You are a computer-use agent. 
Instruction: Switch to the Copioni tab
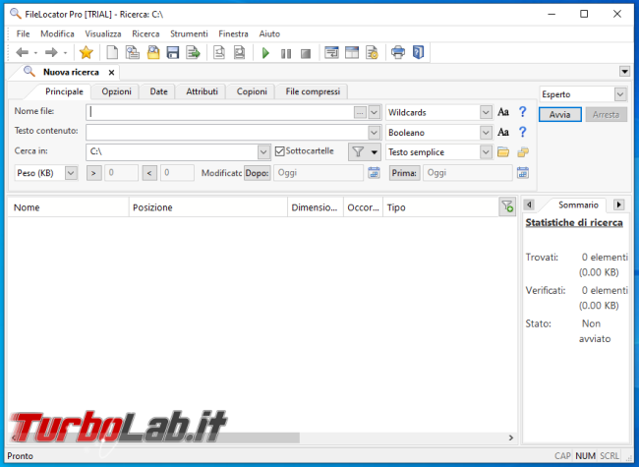pyautogui.click(x=252, y=91)
